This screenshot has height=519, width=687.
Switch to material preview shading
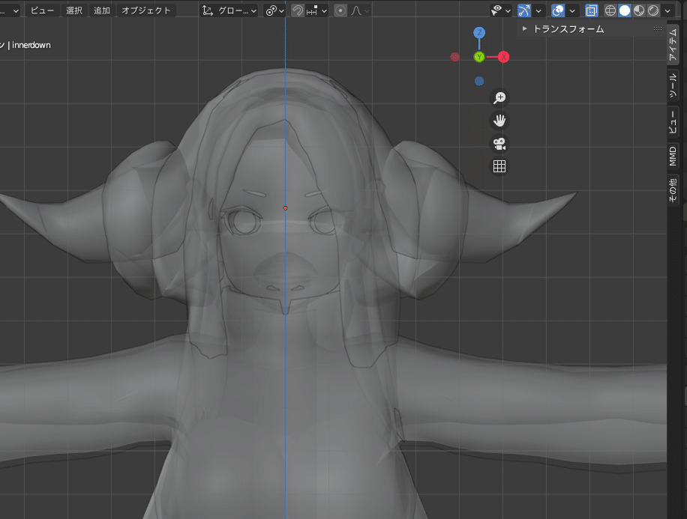point(639,10)
